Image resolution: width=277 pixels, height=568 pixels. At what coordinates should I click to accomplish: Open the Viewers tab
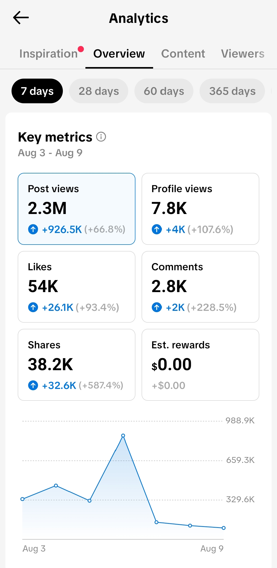[x=243, y=54]
